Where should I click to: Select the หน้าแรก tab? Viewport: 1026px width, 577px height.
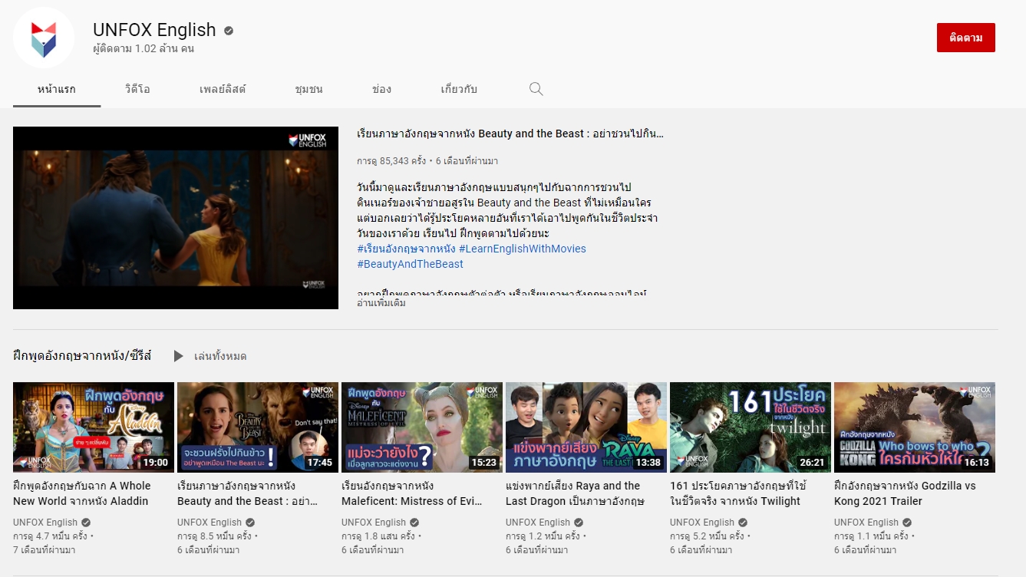[x=57, y=89]
